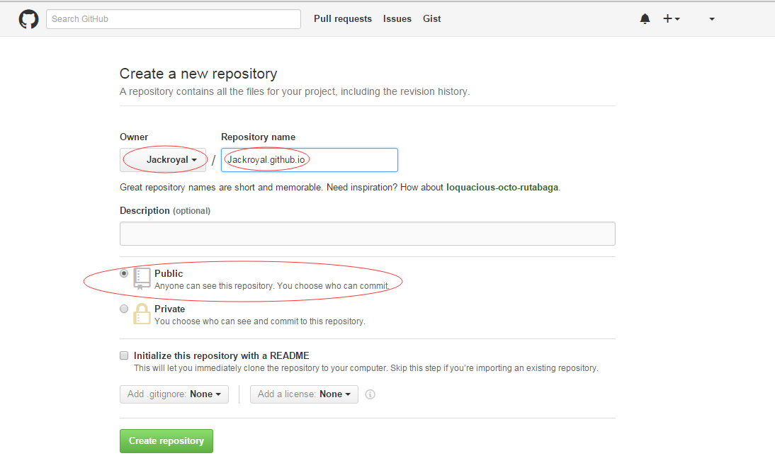775x468 pixels.
Task: Go to Issues in top navigation
Action: coord(397,19)
